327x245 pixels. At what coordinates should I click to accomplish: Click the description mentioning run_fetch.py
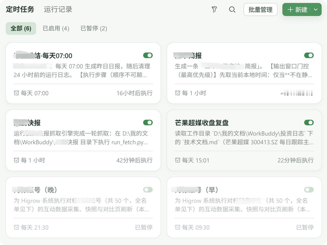tap(81, 138)
